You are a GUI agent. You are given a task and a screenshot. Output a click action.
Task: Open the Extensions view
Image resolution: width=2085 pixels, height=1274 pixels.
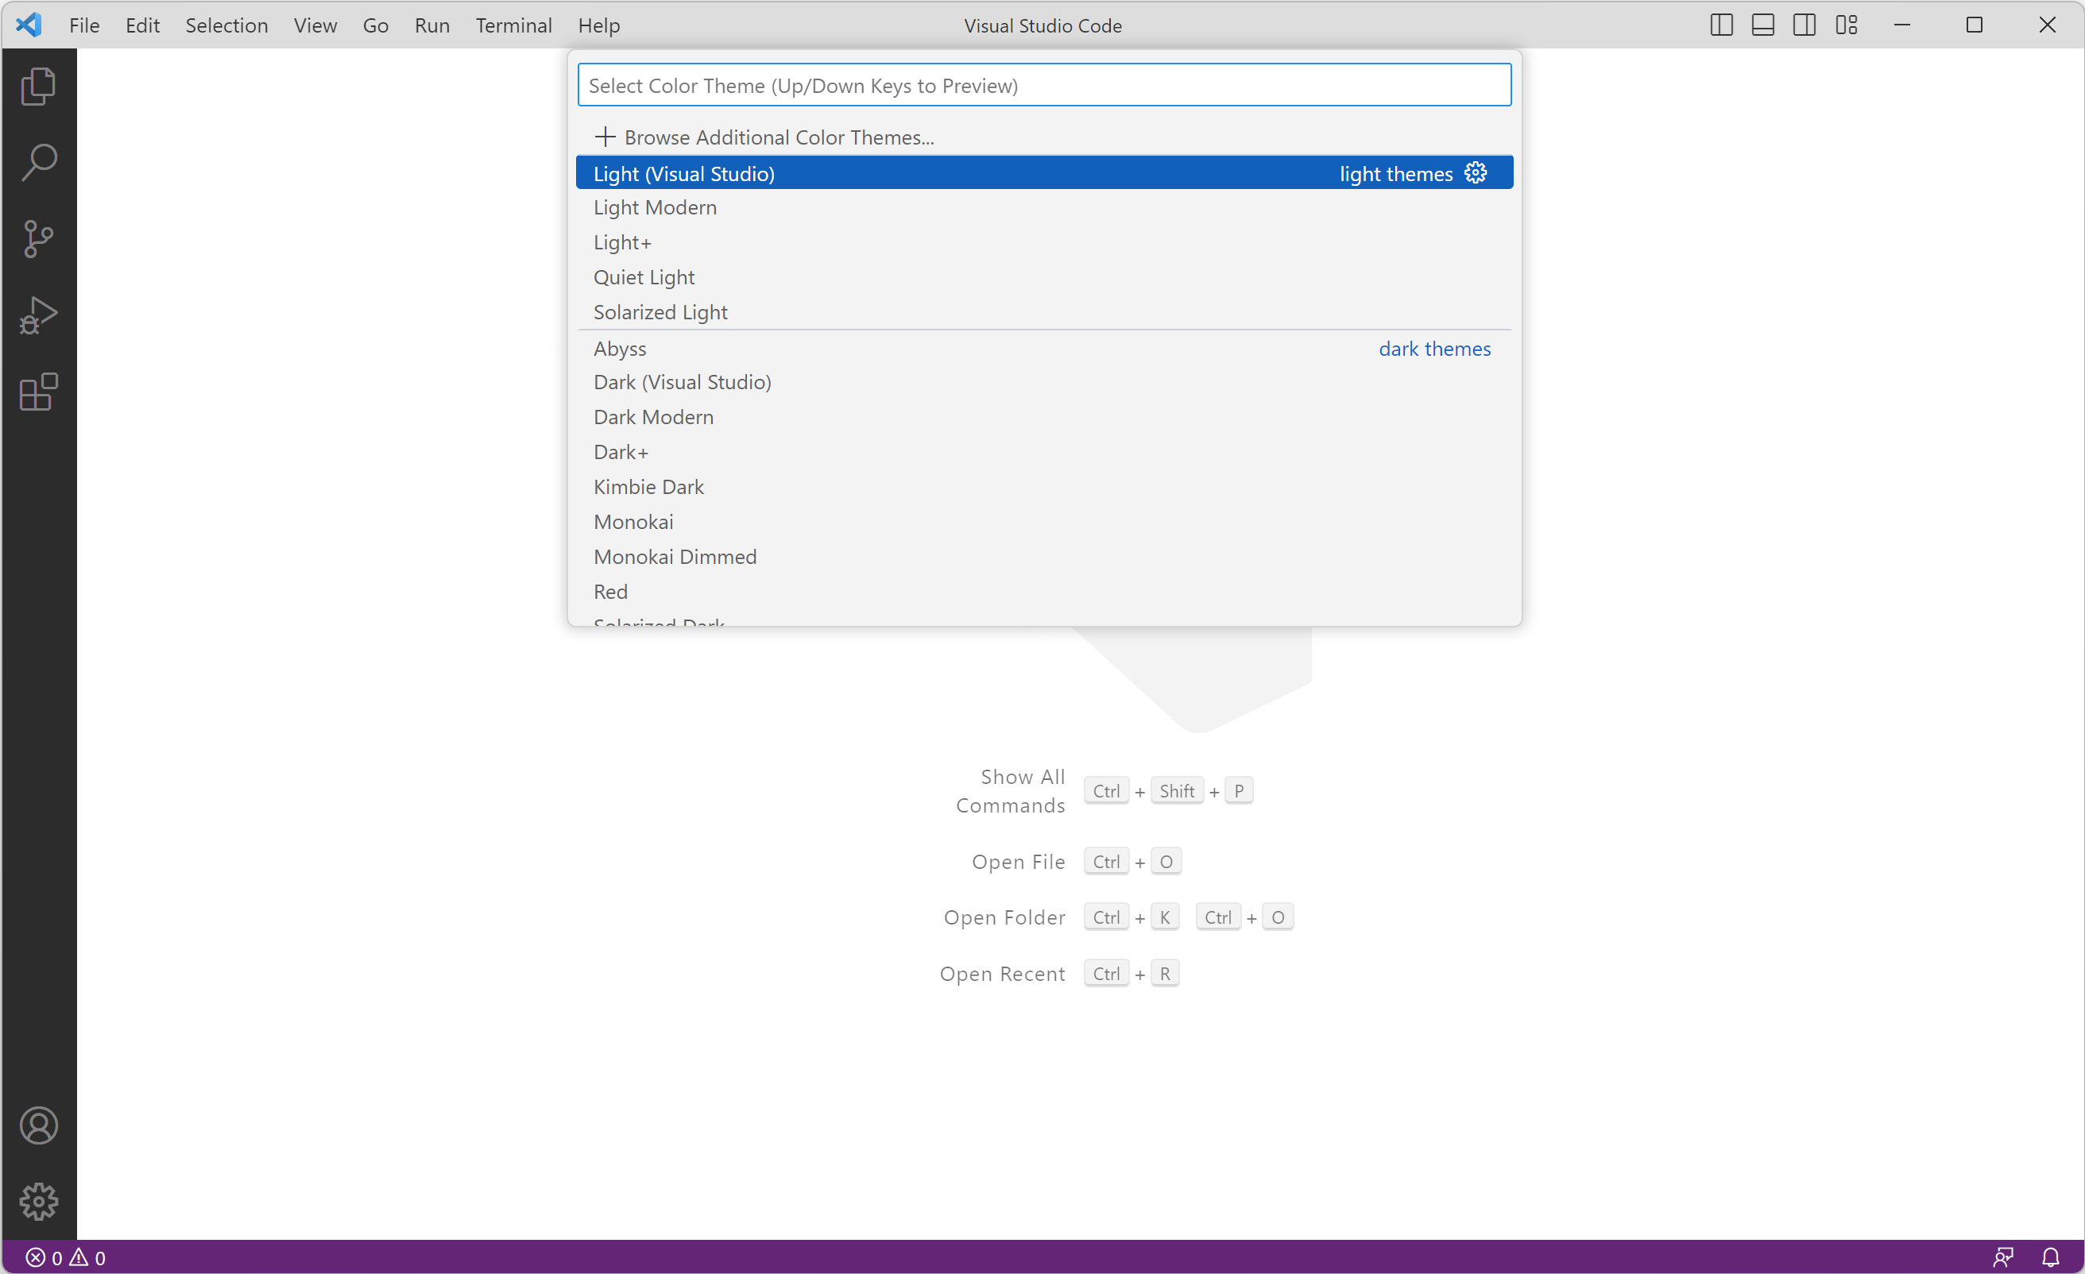38,392
